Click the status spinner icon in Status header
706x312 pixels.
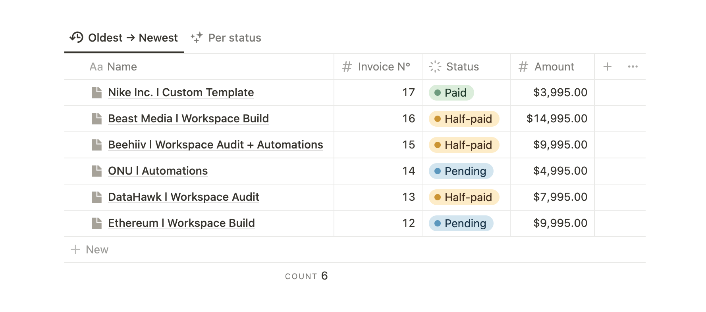tap(435, 67)
